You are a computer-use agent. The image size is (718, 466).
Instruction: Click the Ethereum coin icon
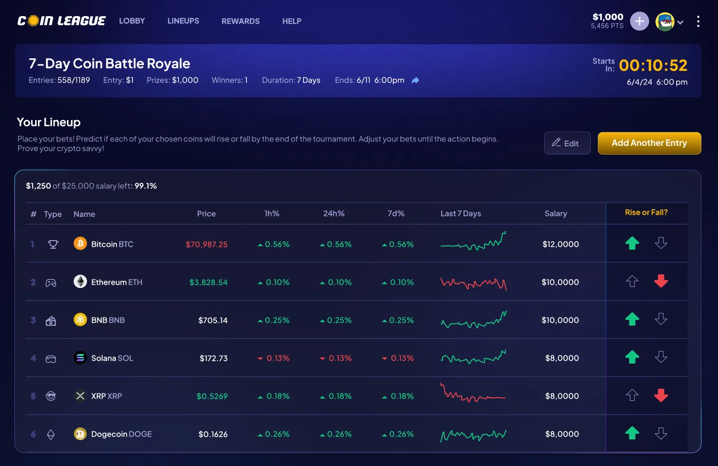(80, 281)
